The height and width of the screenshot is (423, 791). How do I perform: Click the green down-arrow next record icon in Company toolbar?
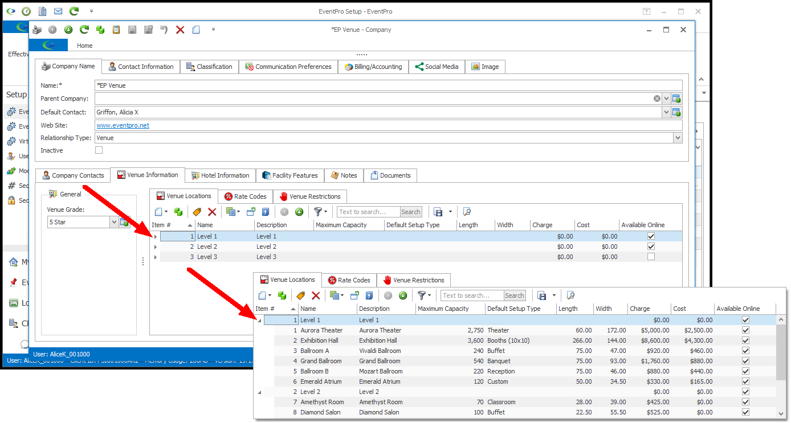[x=68, y=30]
